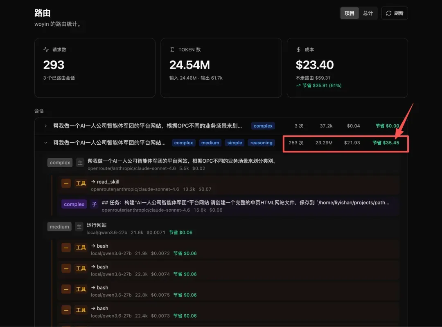Click the purple complex badge of sub task
The image size is (442, 327).
[x=74, y=204]
